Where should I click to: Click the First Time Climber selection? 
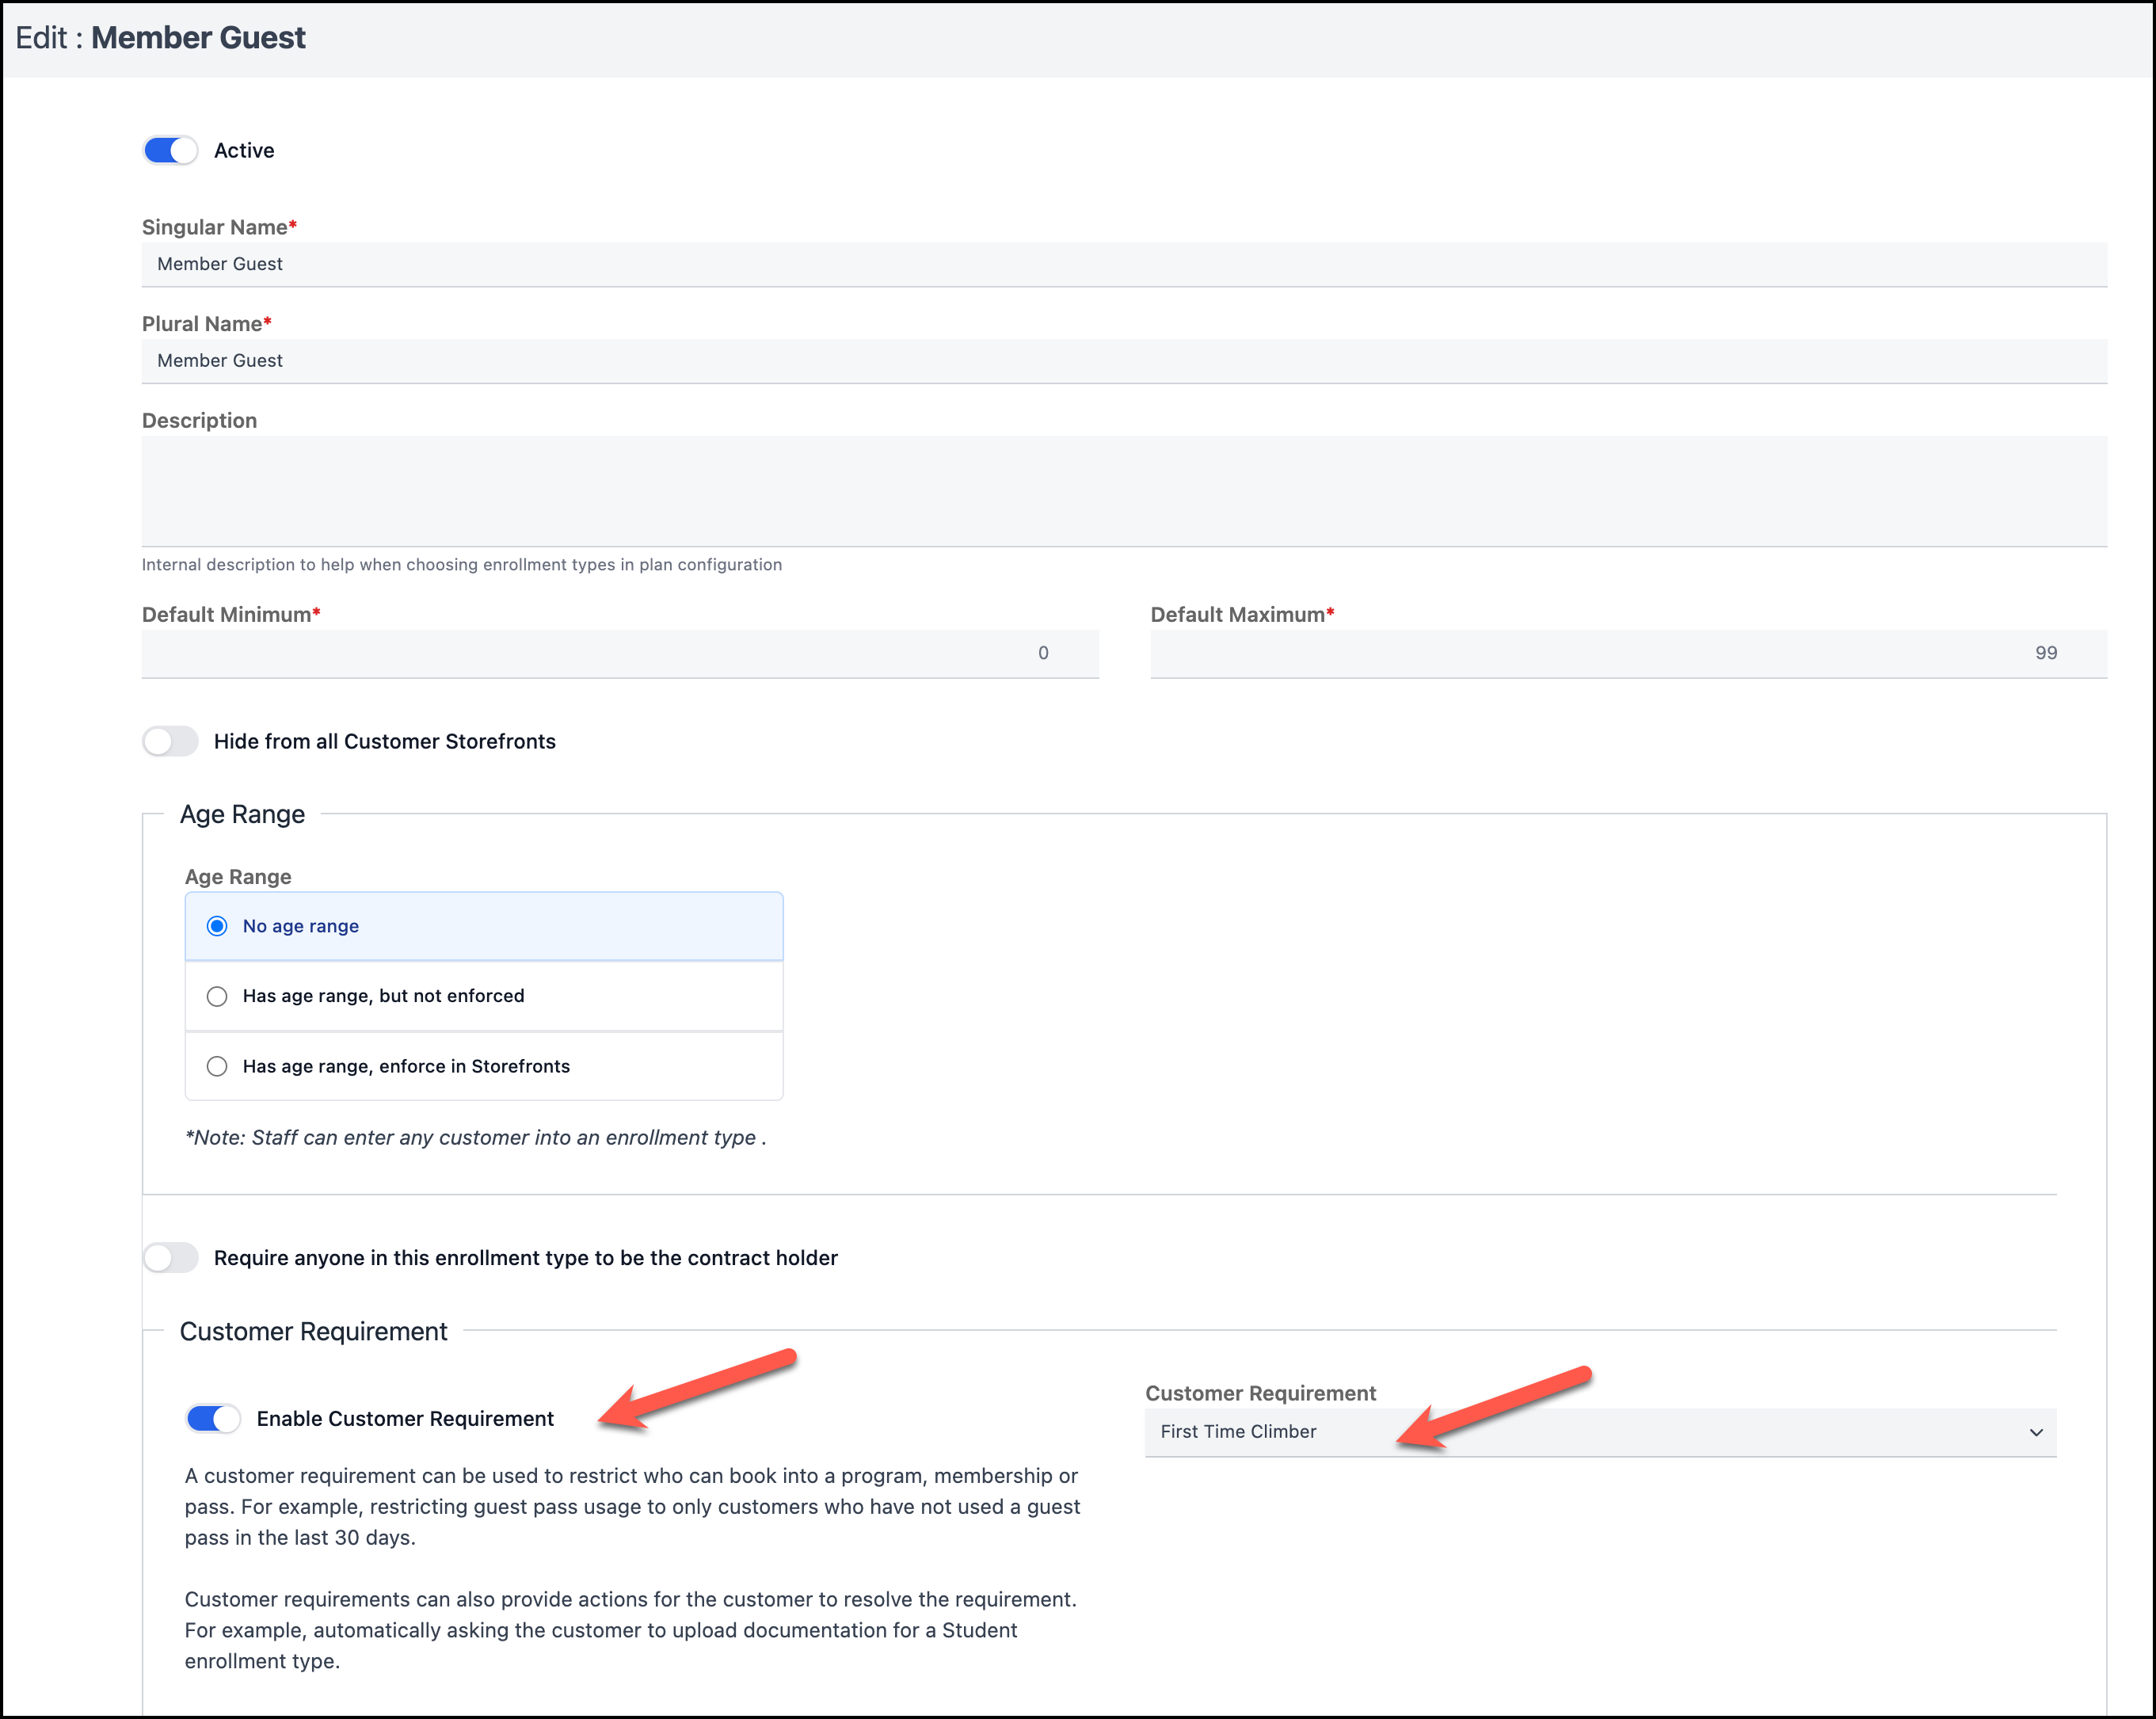pos(1238,1432)
